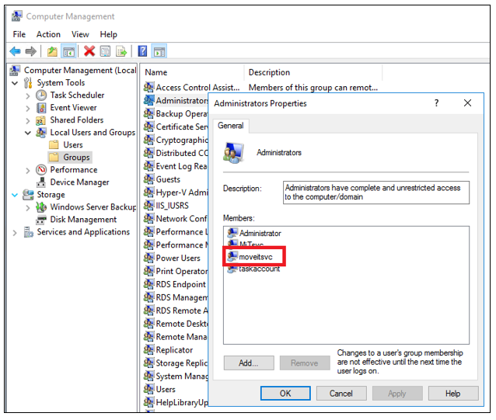496x420 pixels.
Task: Click the Add... button
Action: tap(249, 363)
